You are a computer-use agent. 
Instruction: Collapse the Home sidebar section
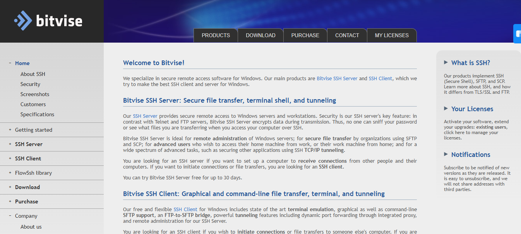pos(10,63)
